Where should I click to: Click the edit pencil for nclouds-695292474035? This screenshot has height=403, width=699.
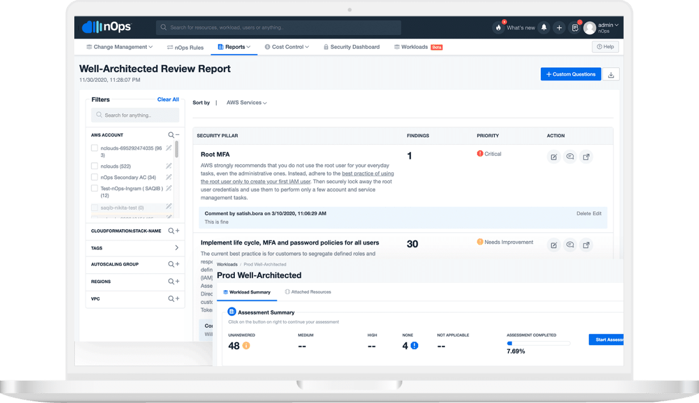169,148
